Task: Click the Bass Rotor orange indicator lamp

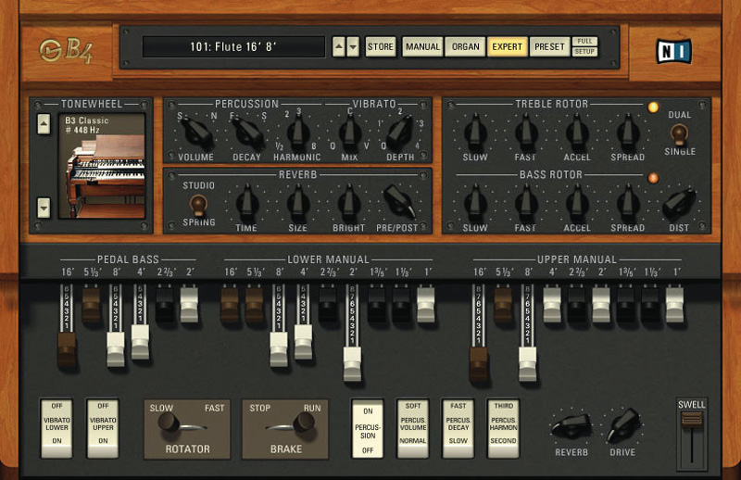Action: (653, 178)
